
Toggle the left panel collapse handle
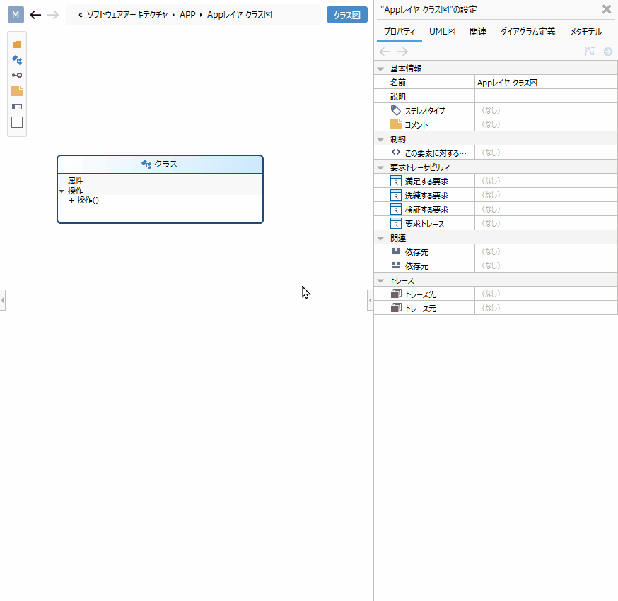tap(2, 300)
